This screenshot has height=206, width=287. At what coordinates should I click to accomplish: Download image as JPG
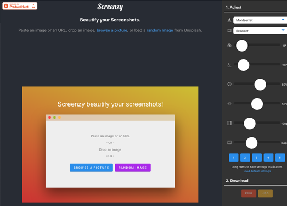coord(266,193)
